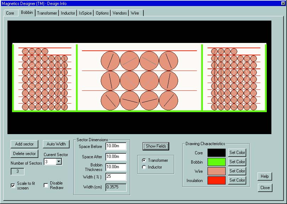Go to the IsSpice tab
Viewport: 287px width, 204px height.
(x=85, y=13)
